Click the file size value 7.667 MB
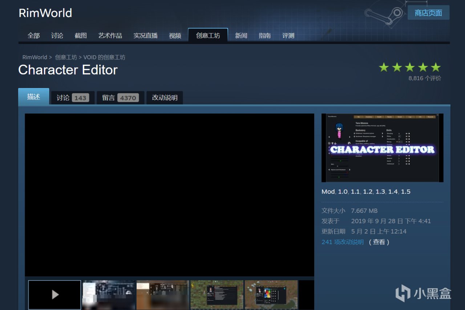This screenshot has width=465, height=310. point(364,211)
